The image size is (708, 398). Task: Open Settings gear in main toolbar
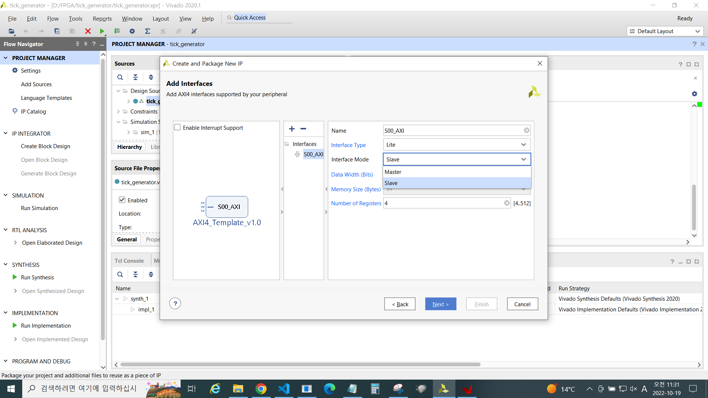point(132,31)
